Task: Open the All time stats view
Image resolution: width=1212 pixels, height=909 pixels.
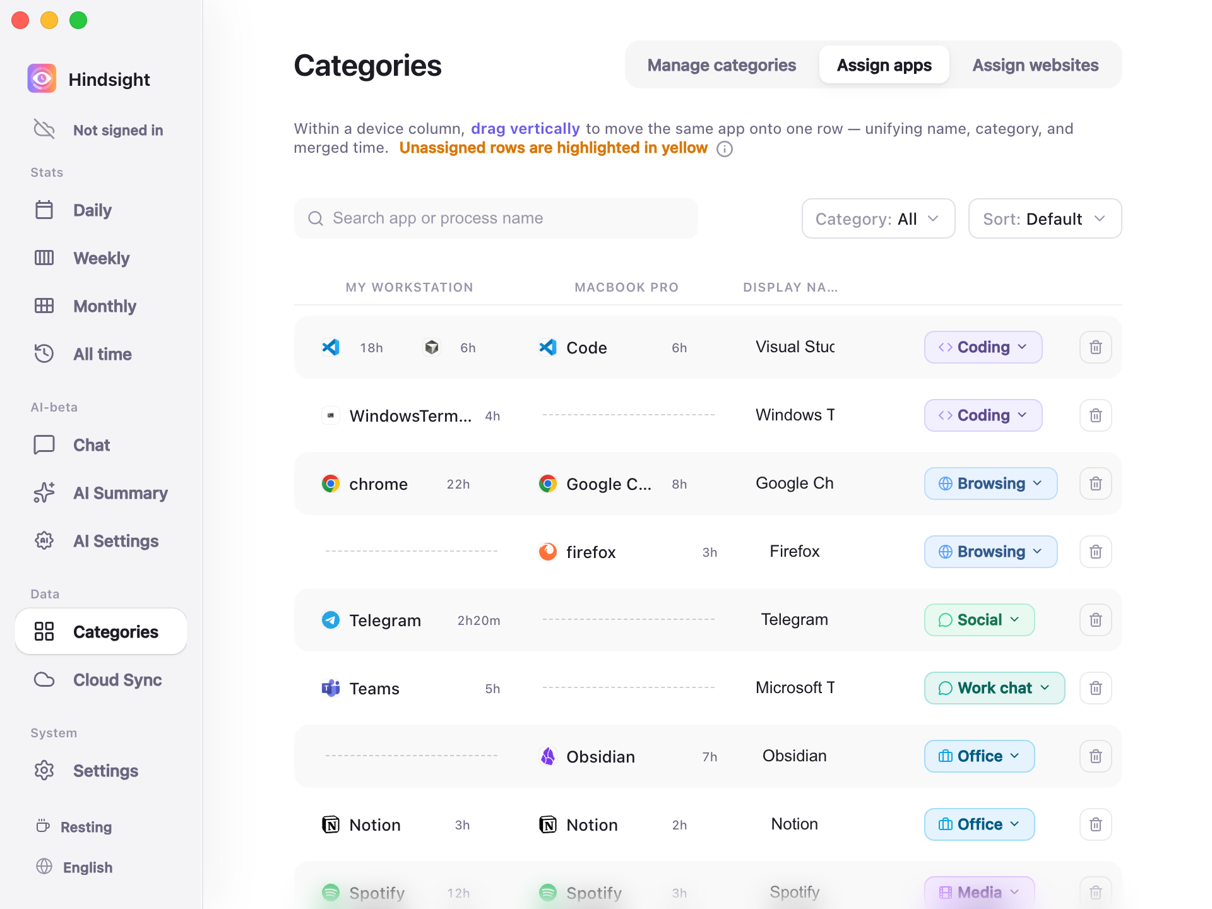Action: click(101, 354)
